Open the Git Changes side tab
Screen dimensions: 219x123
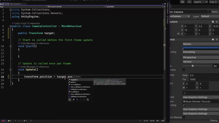[168, 19]
